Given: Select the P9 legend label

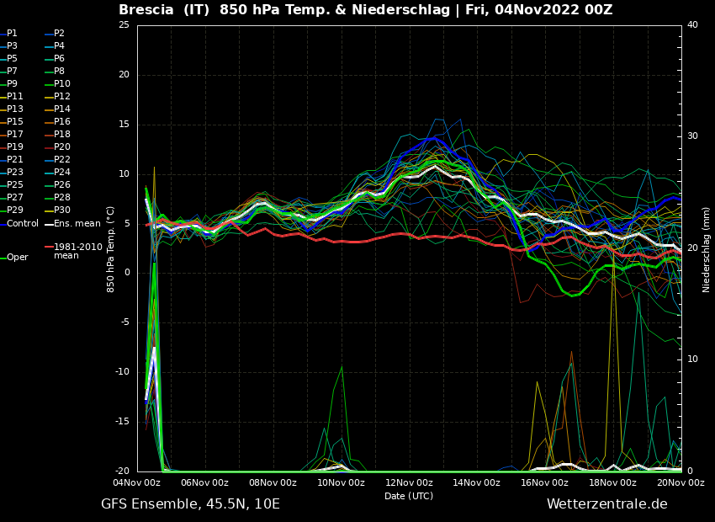Looking at the screenshot, I should click(12, 84).
